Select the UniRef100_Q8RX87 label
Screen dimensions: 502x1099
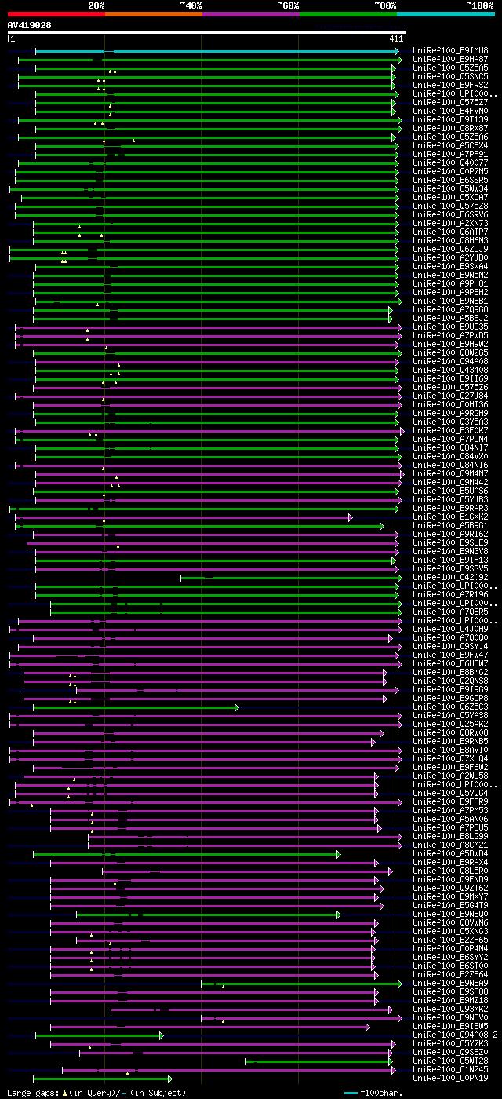450,128
